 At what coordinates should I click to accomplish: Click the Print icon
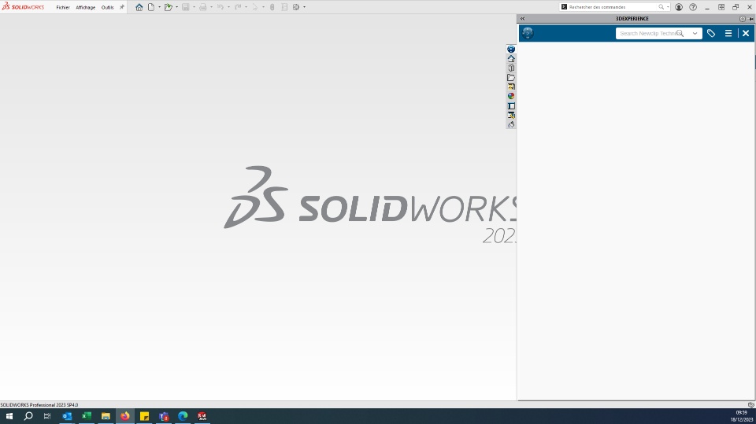coord(203,7)
